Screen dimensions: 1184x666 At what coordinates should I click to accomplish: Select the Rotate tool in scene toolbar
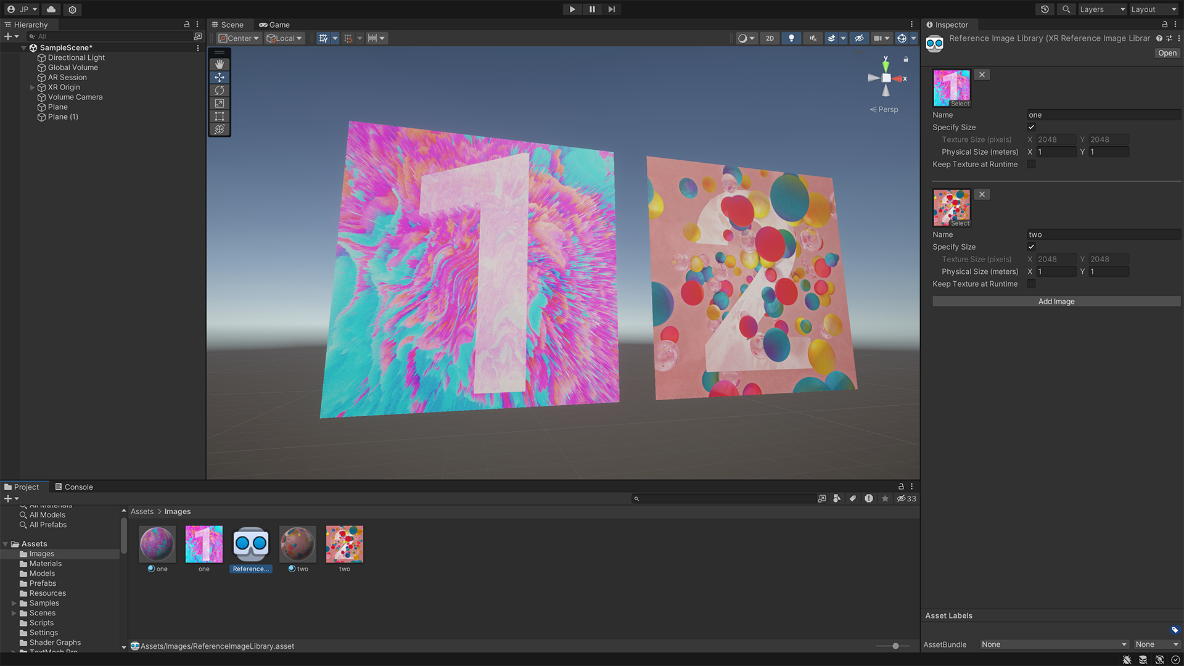coord(220,90)
